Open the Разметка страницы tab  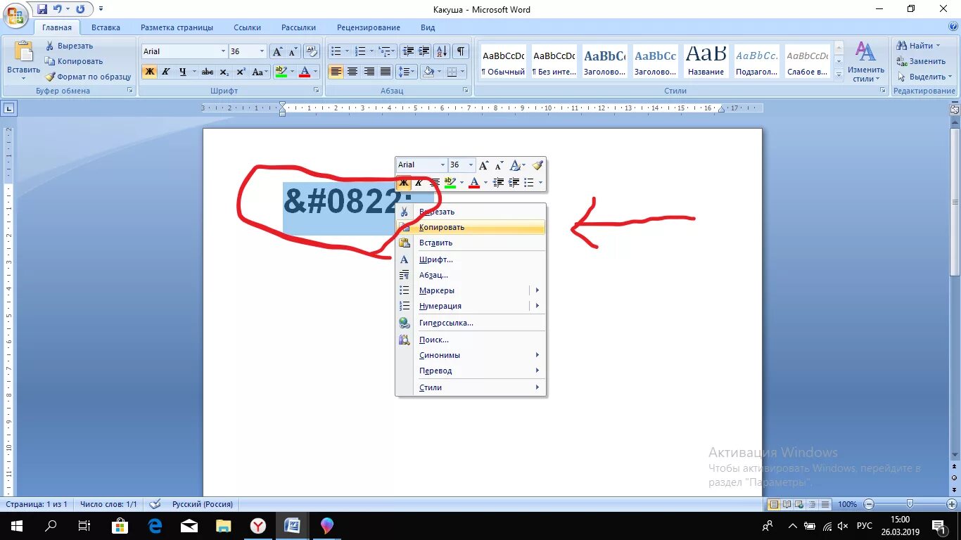(x=177, y=27)
